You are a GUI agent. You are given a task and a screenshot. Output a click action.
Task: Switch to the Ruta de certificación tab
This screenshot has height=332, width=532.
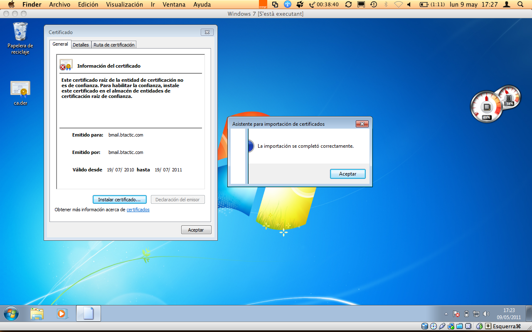114,45
